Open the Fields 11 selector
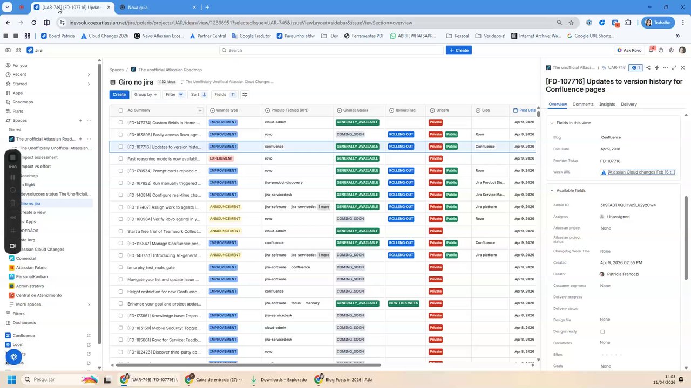This screenshot has width=691, height=388. (225, 94)
